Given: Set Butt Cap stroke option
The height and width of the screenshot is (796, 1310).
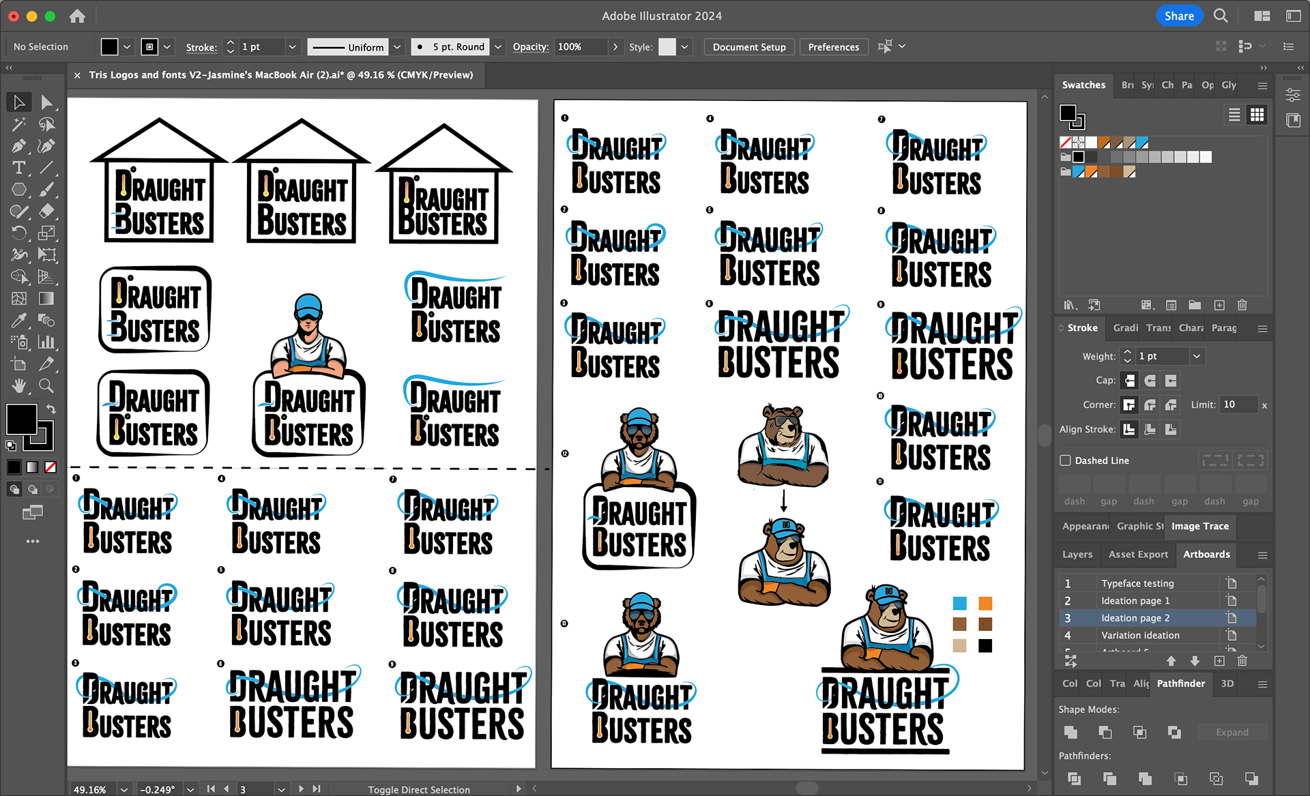Looking at the screenshot, I should (x=1130, y=381).
